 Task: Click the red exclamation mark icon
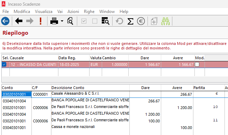coord(41,21)
